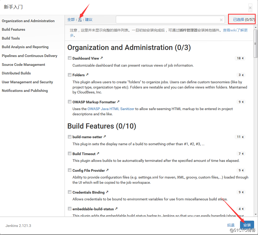
Task: Expand build-name-setter dependency count 11
Action: 240,137
